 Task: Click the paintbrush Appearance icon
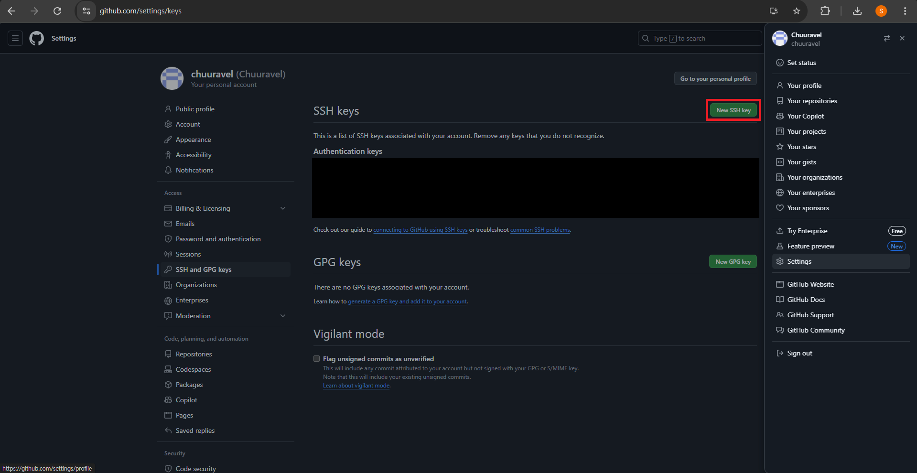click(168, 140)
